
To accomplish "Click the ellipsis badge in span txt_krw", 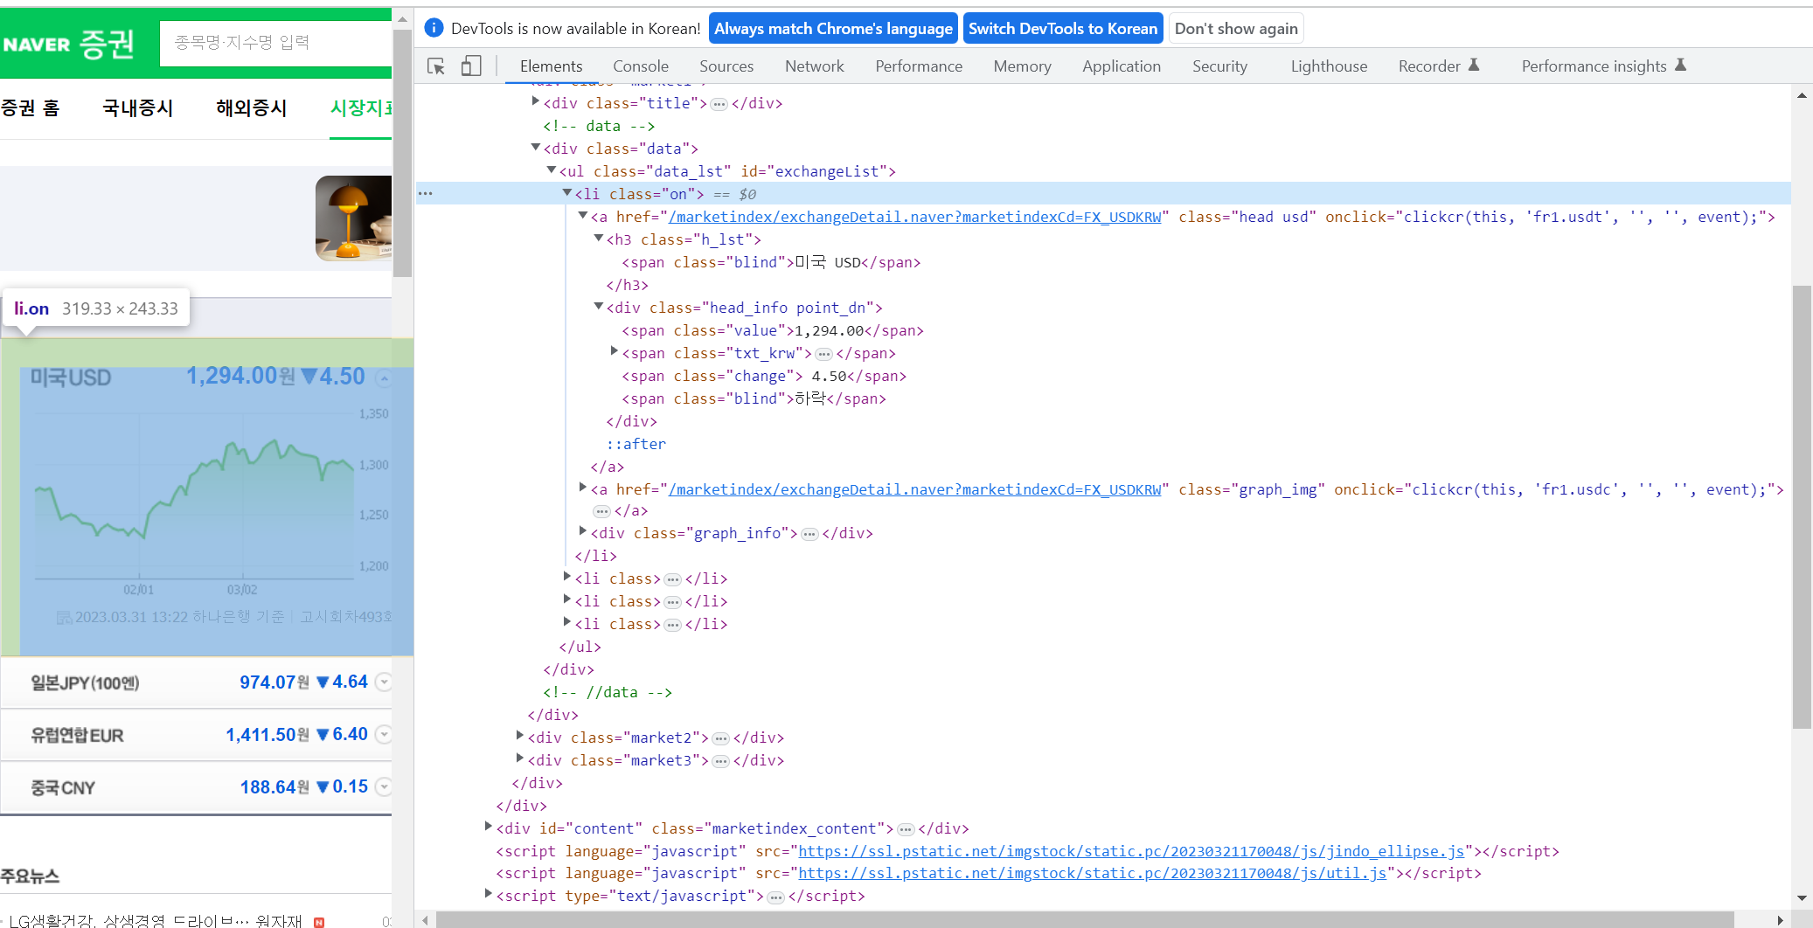I will click(x=823, y=354).
